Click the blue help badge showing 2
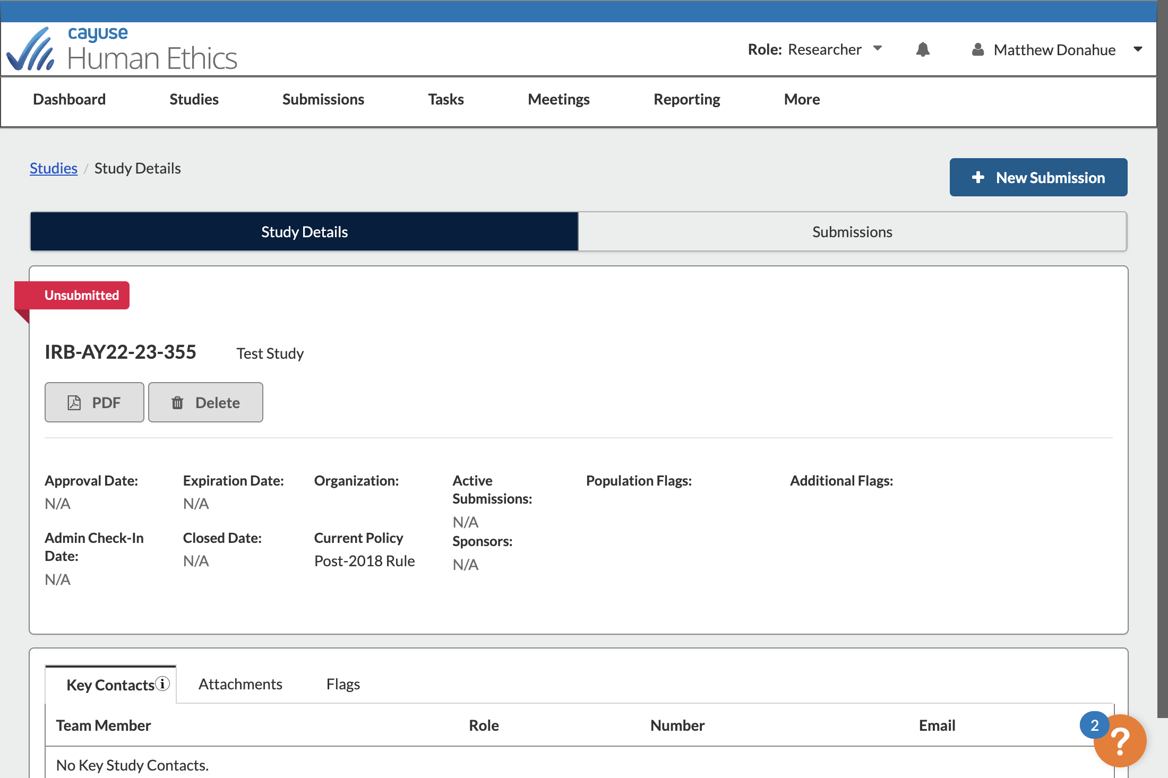This screenshot has height=778, width=1168. tap(1094, 725)
